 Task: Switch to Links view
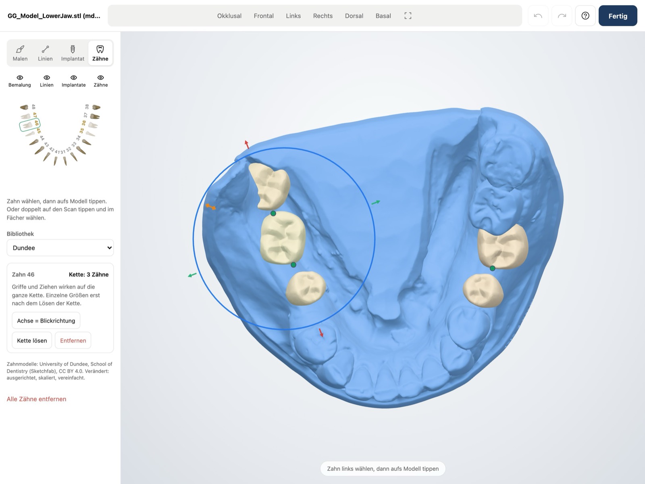[x=293, y=16]
